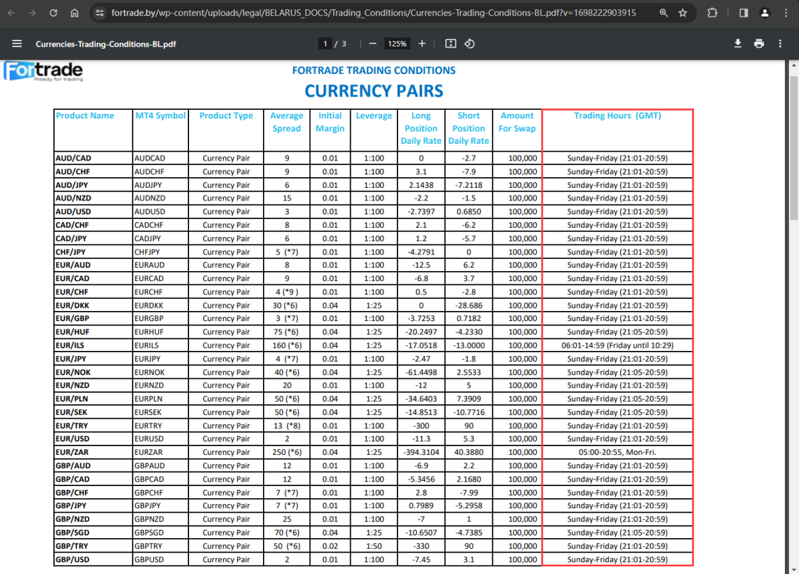Open PDF viewer more actions menu

coord(780,44)
